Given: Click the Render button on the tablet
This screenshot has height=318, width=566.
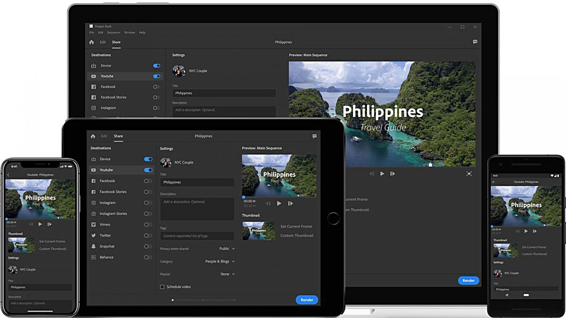Looking at the screenshot, I should click(306, 300).
